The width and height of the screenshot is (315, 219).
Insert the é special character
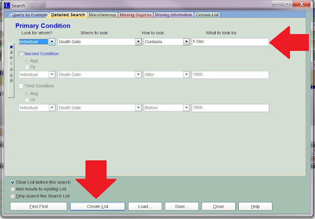[11, 58]
